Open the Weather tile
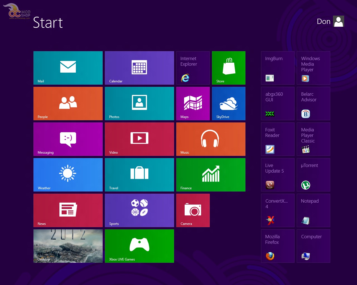The image size is (357, 285). 68,175
